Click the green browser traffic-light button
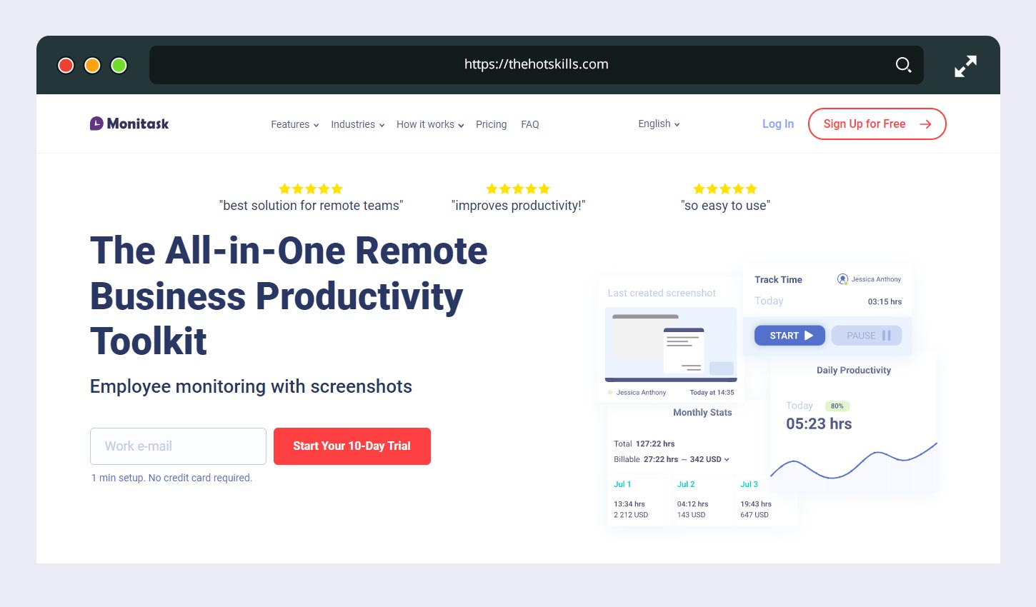Viewport: 1036px width, 607px height. 118,65
